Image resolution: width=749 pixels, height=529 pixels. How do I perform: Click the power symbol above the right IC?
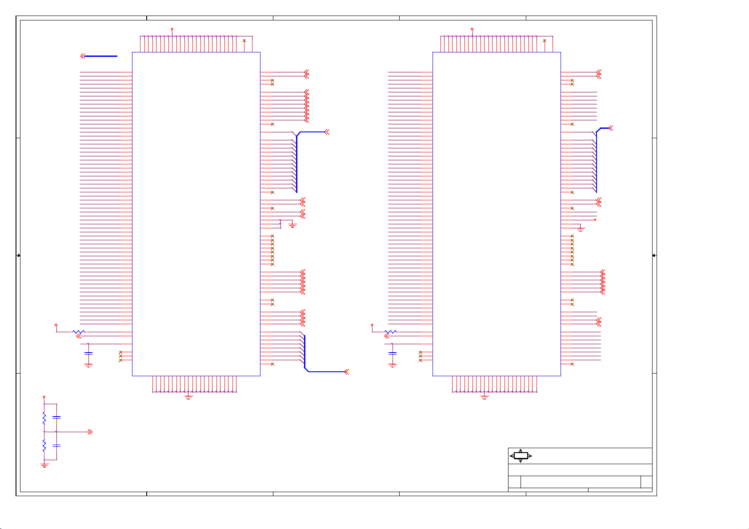pos(472,29)
